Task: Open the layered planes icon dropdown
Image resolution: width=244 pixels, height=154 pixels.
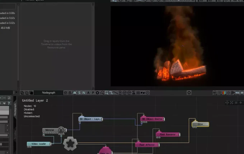Action: tap(233, 93)
